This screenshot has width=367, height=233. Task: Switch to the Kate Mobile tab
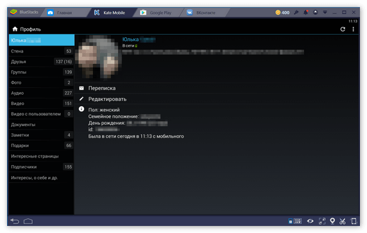coord(112,13)
